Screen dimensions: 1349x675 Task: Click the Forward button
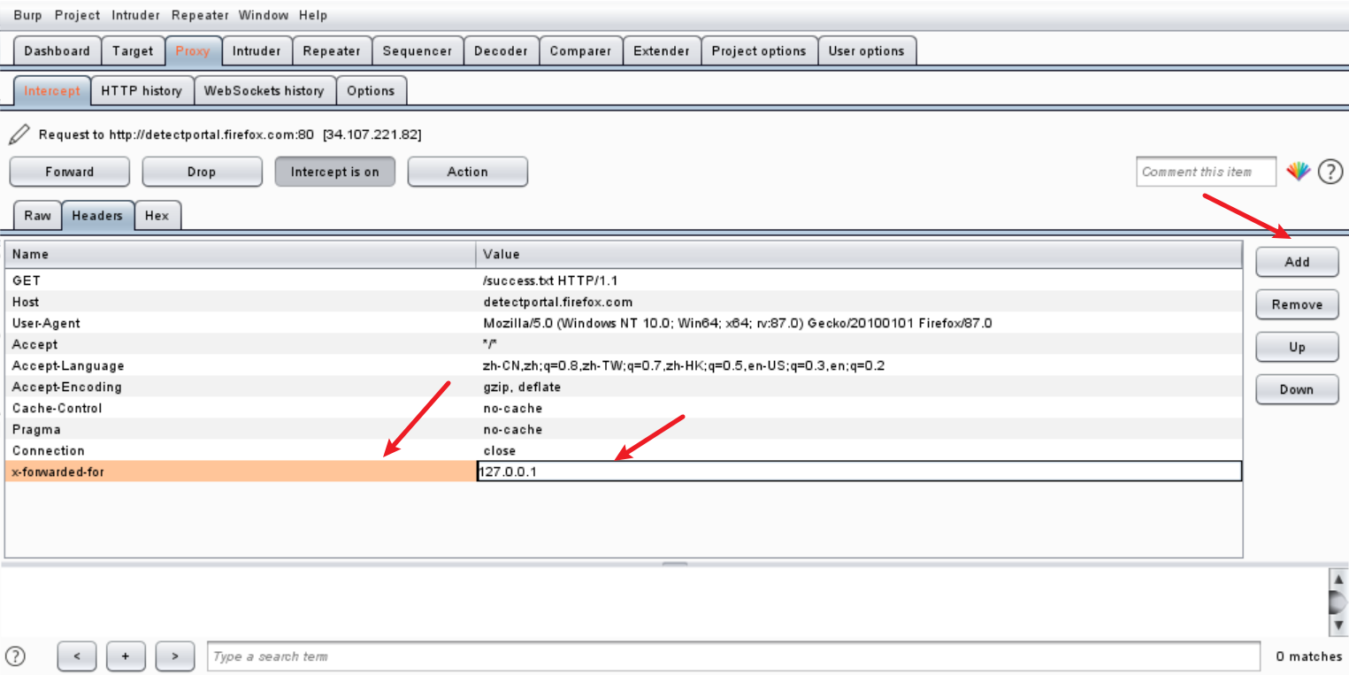[70, 172]
